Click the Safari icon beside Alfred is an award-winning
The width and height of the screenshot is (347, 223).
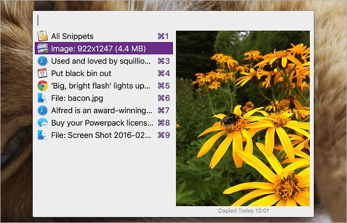coord(42,110)
